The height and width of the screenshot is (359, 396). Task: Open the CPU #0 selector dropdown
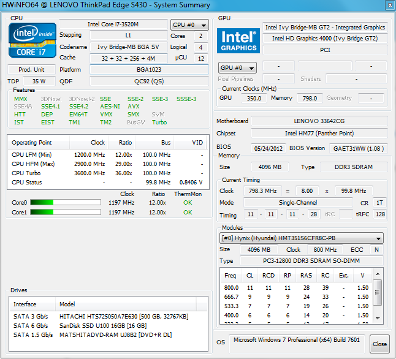189,25
